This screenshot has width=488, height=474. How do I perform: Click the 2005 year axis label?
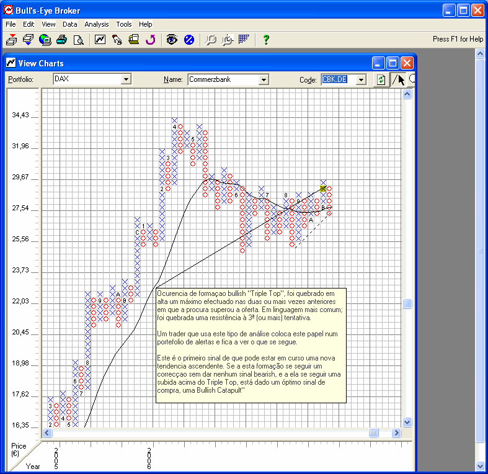(x=56, y=458)
